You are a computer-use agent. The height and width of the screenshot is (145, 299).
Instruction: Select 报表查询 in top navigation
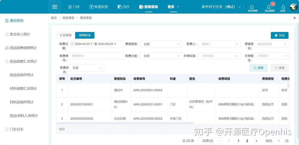click(149, 7)
